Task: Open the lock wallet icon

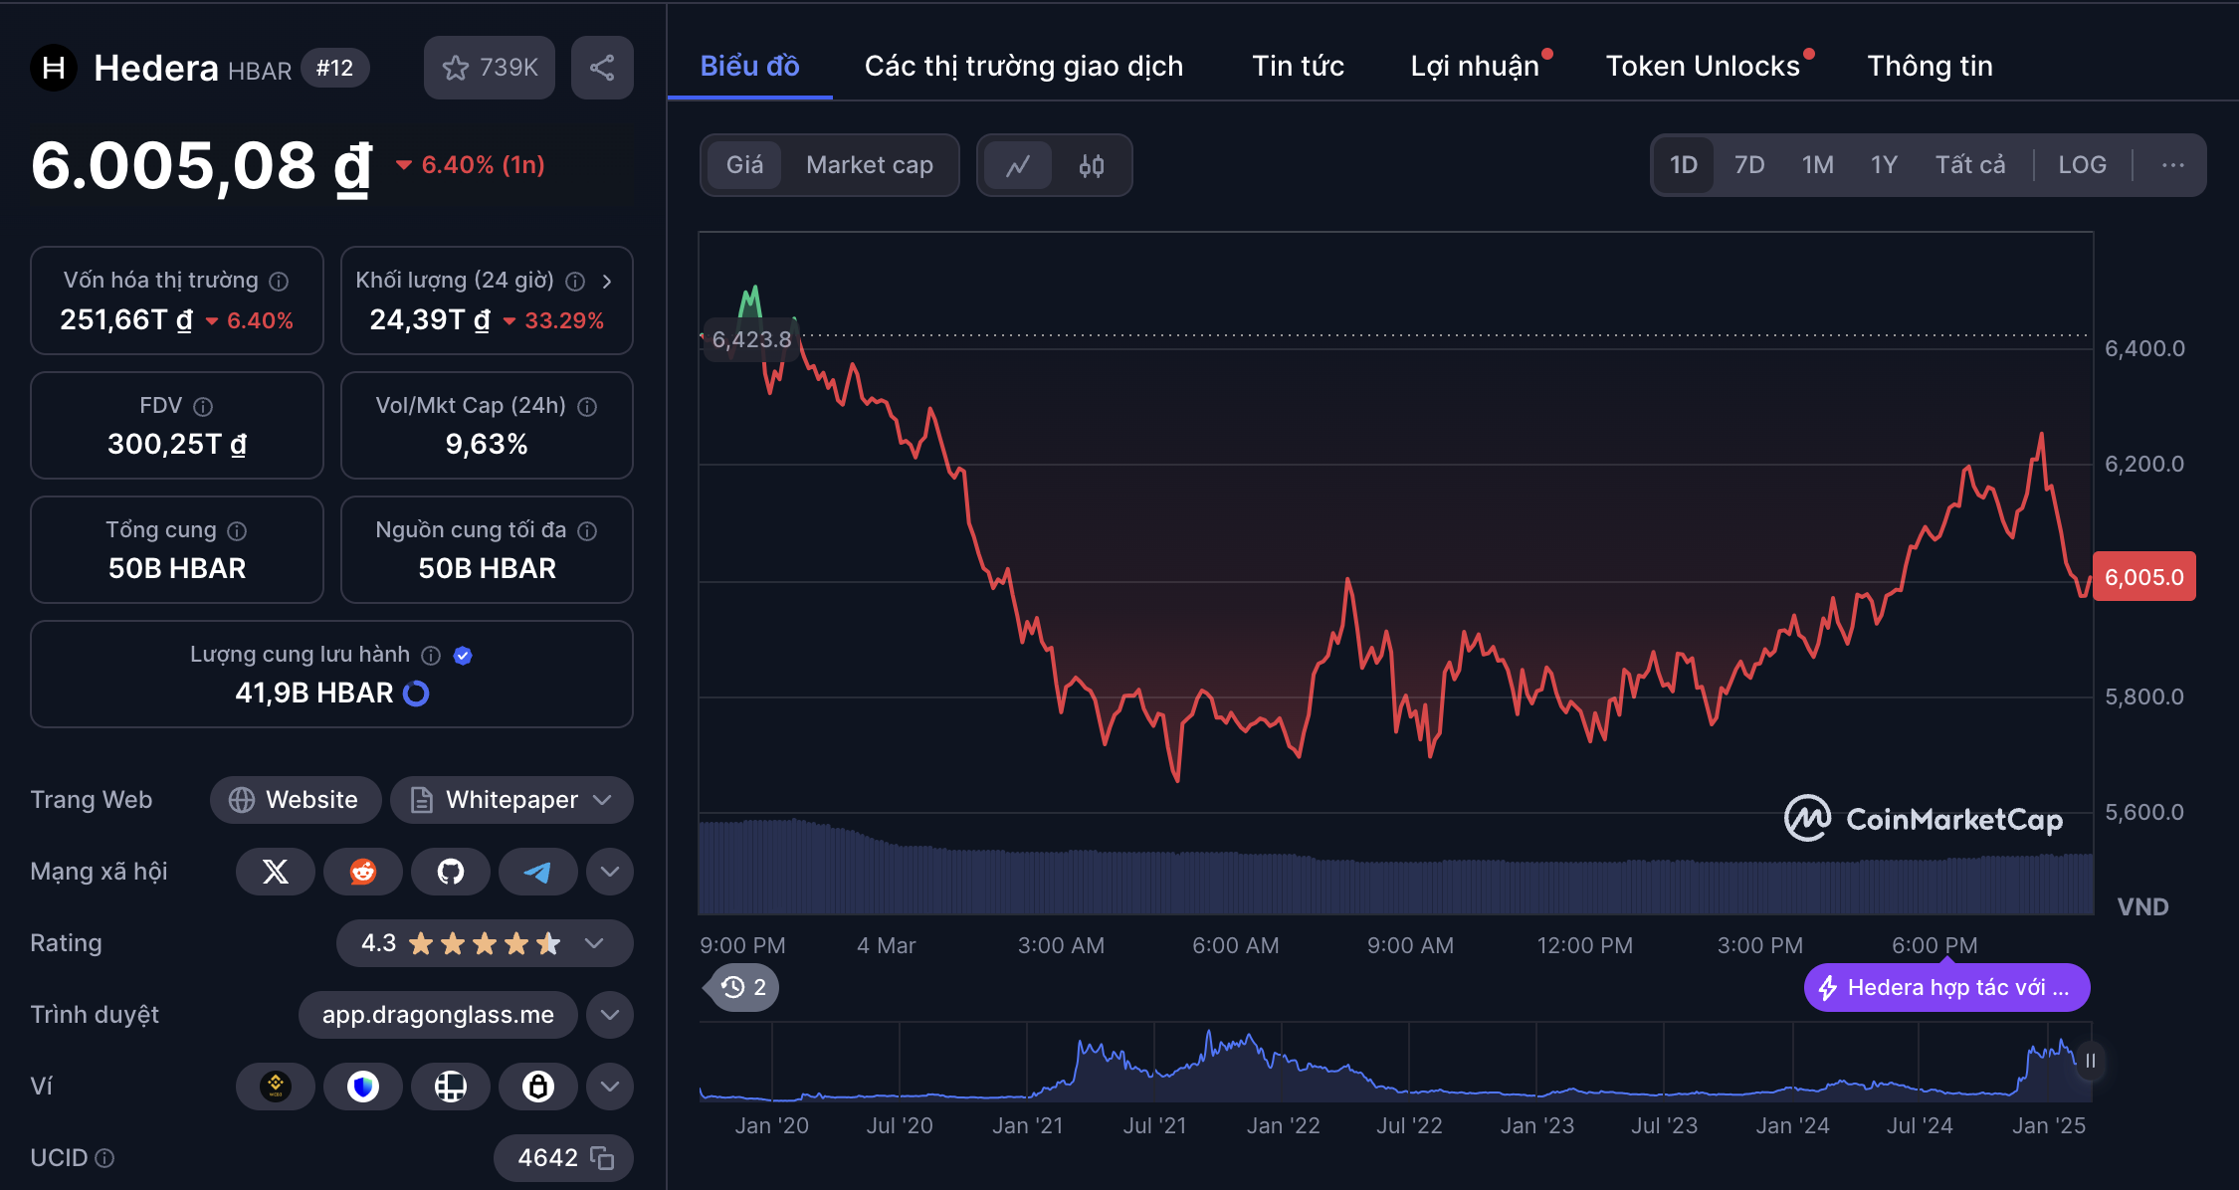Action: (x=537, y=1087)
